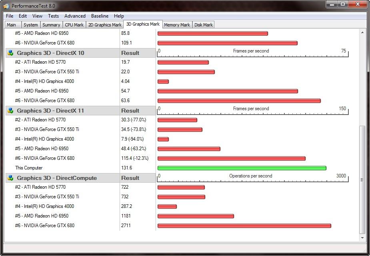The width and height of the screenshot is (370, 256).
Task: Click the scrollbar up arrow
Action: pyautogui.click(x=362, y=32)
